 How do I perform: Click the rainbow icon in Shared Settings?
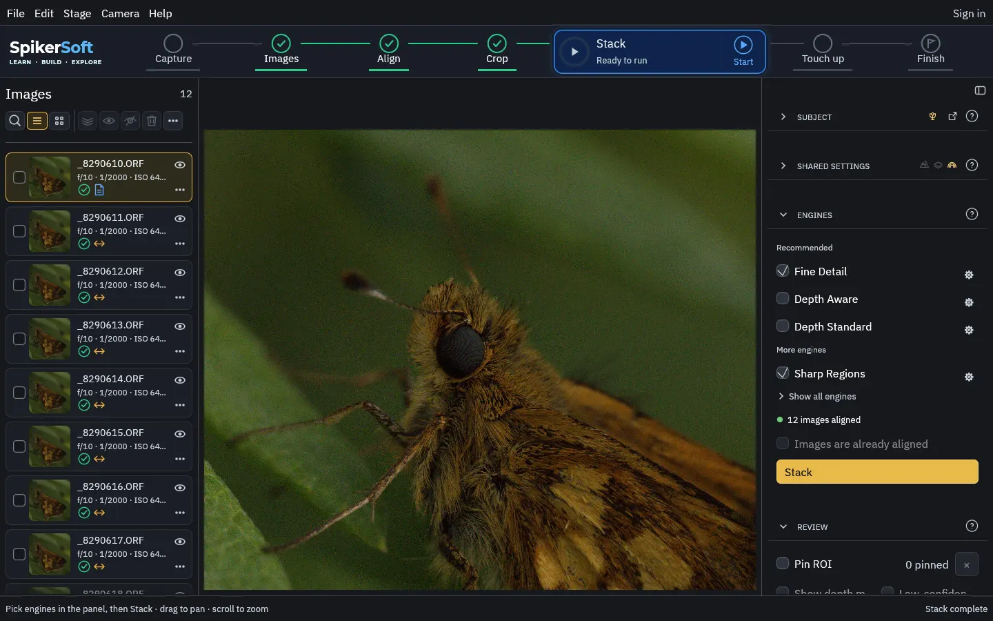point(952,165)
